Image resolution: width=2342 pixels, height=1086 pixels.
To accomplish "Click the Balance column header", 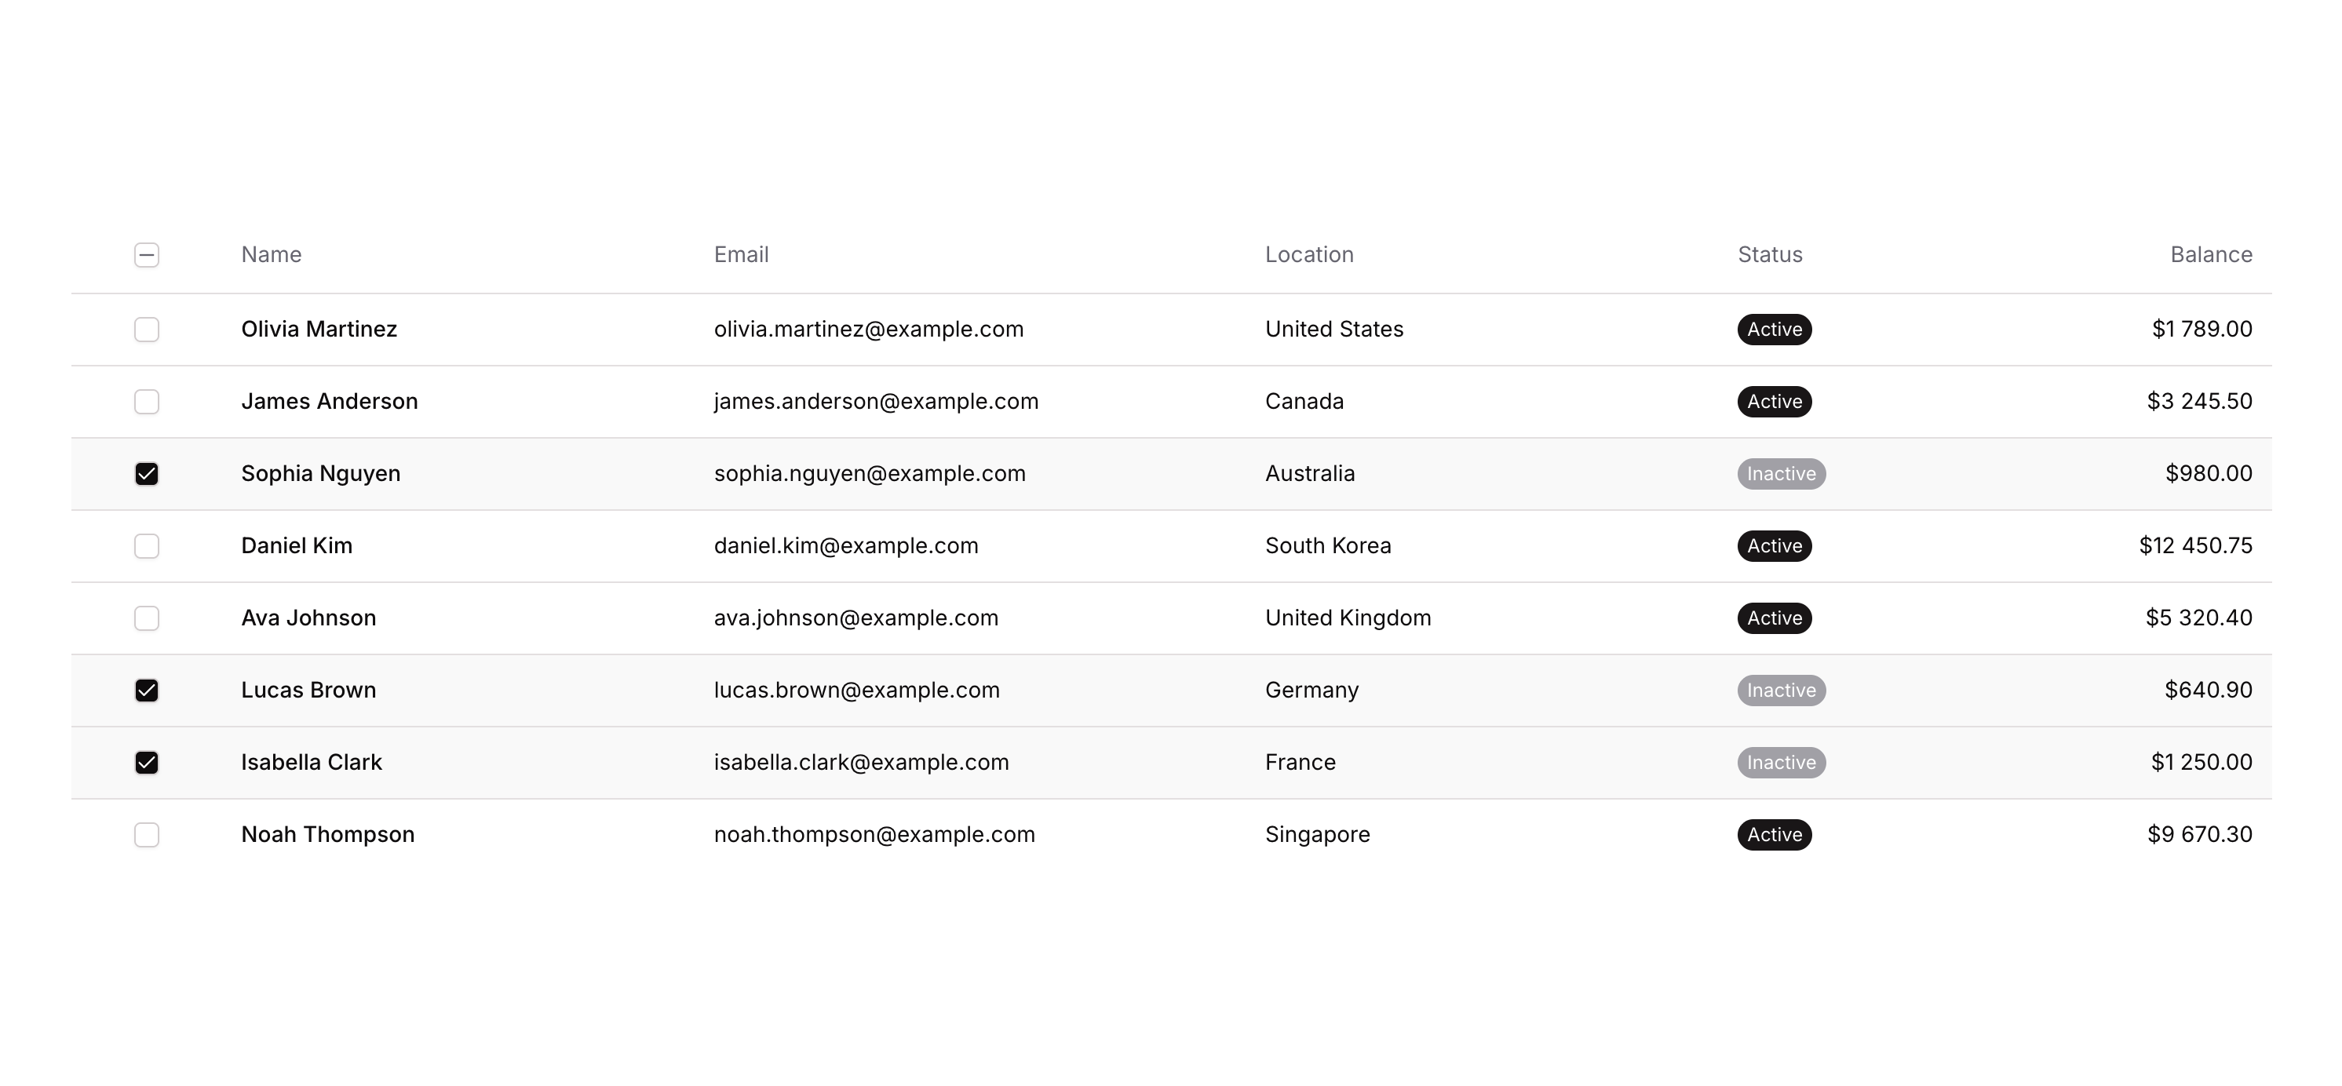I will tap(2210, 254).
